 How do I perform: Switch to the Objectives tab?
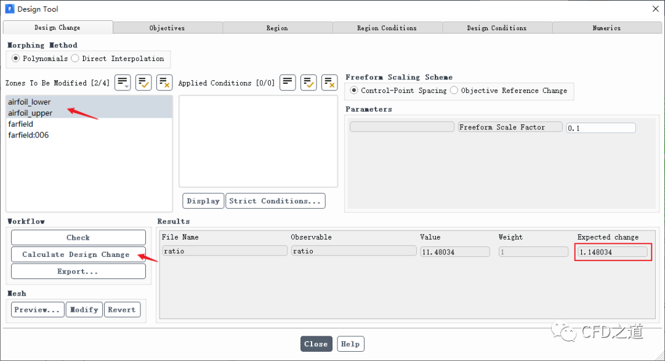click(167, 28)
